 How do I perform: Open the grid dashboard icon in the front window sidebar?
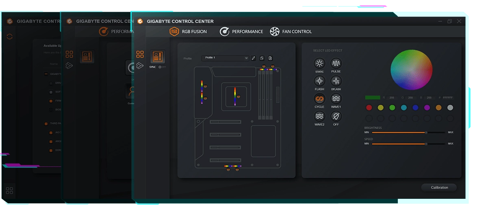[x=140, y=54]
